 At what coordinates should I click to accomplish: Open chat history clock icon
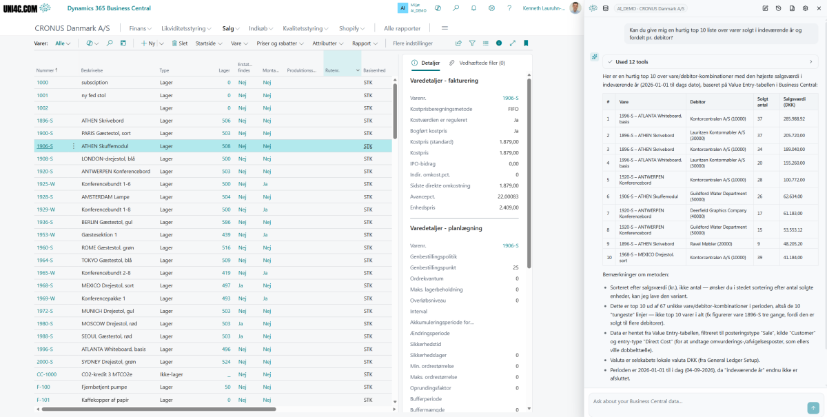[778, 8]
